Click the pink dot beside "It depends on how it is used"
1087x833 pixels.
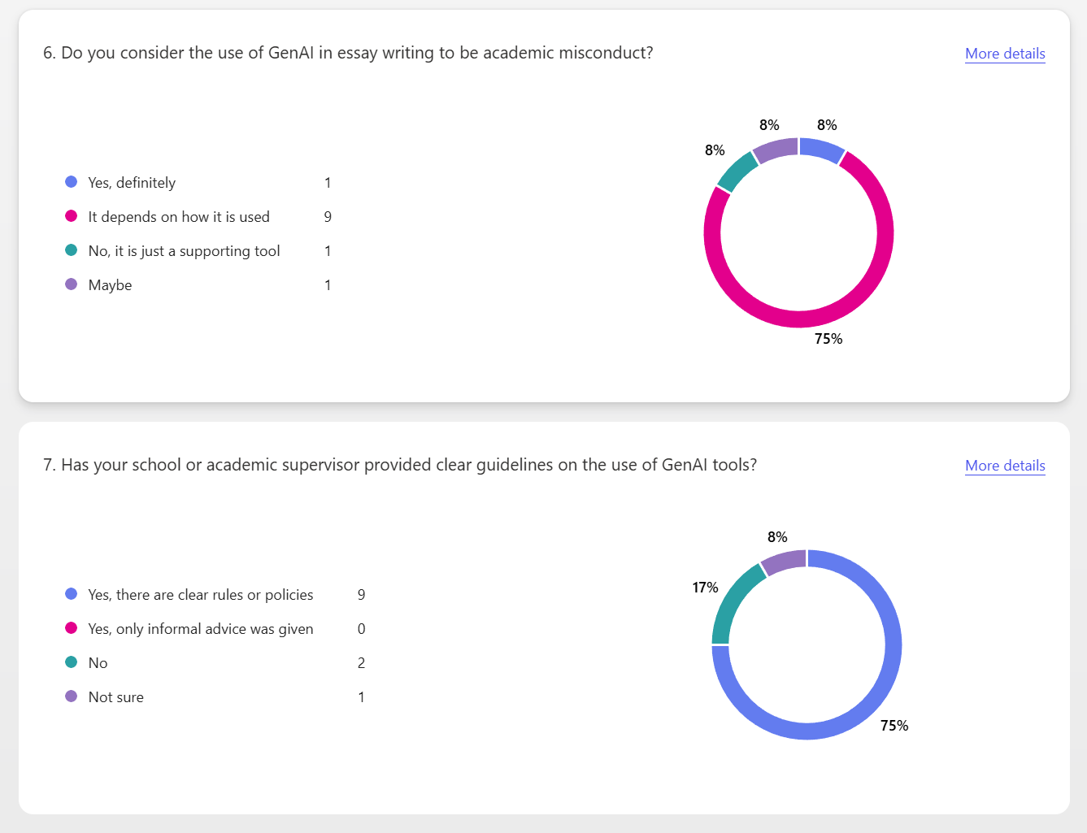click(x=72, y=216)
